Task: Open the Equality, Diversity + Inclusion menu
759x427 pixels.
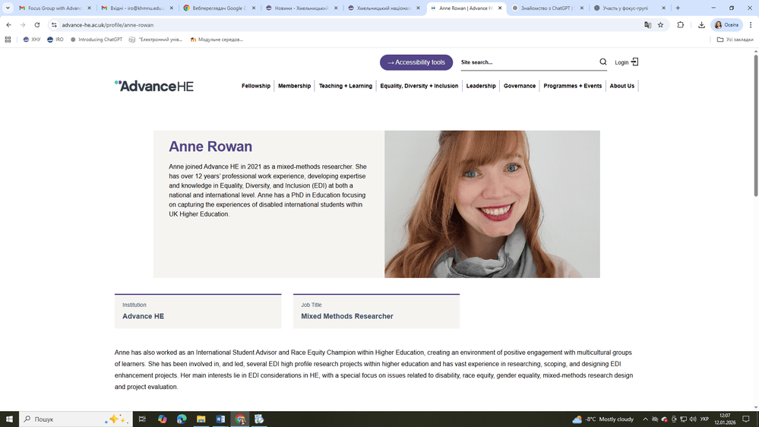Action: click(x=419, y=86)
